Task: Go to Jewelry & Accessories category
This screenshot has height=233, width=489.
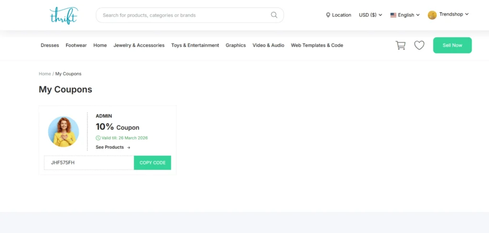Action: [x=139, y=45]
